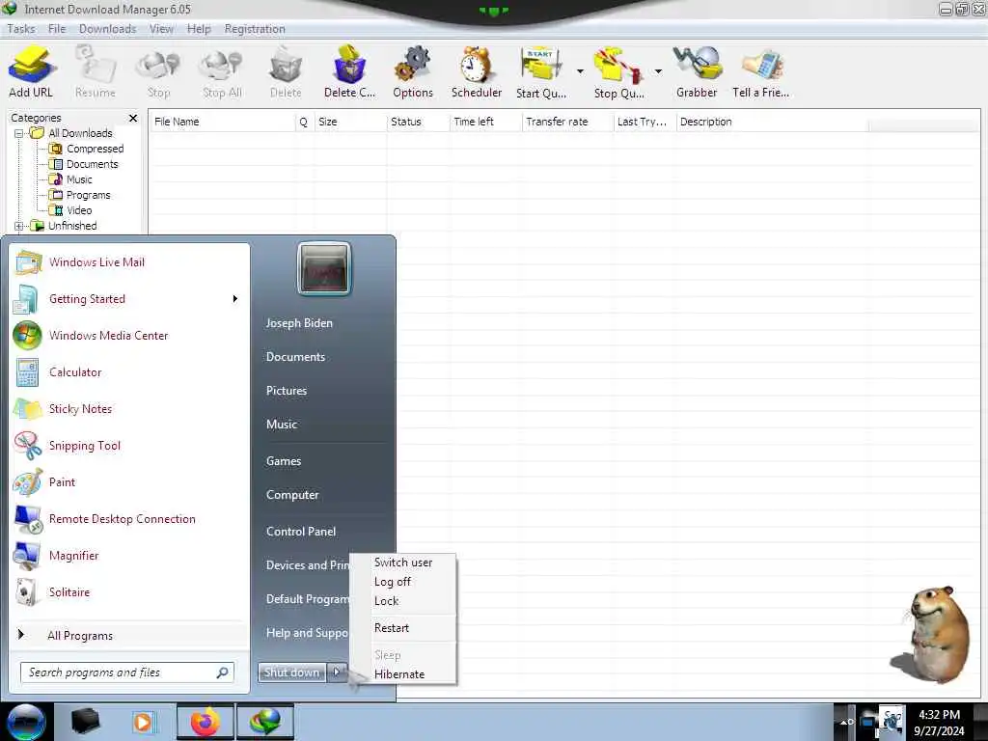Sort by Status column header

(419, 123)
